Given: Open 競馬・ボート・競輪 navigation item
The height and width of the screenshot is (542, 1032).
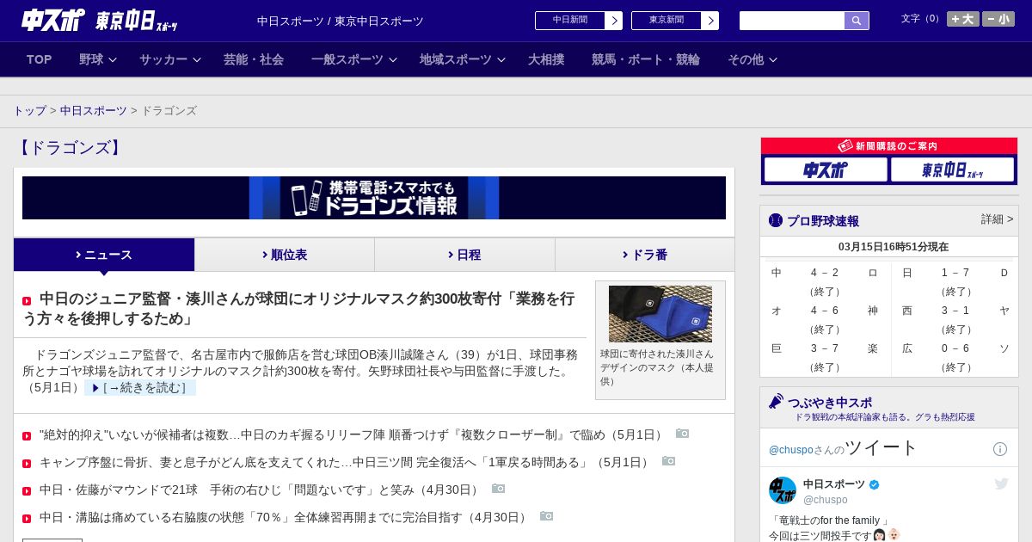Looking at the screenshot, I should click(x=646, y=59).
